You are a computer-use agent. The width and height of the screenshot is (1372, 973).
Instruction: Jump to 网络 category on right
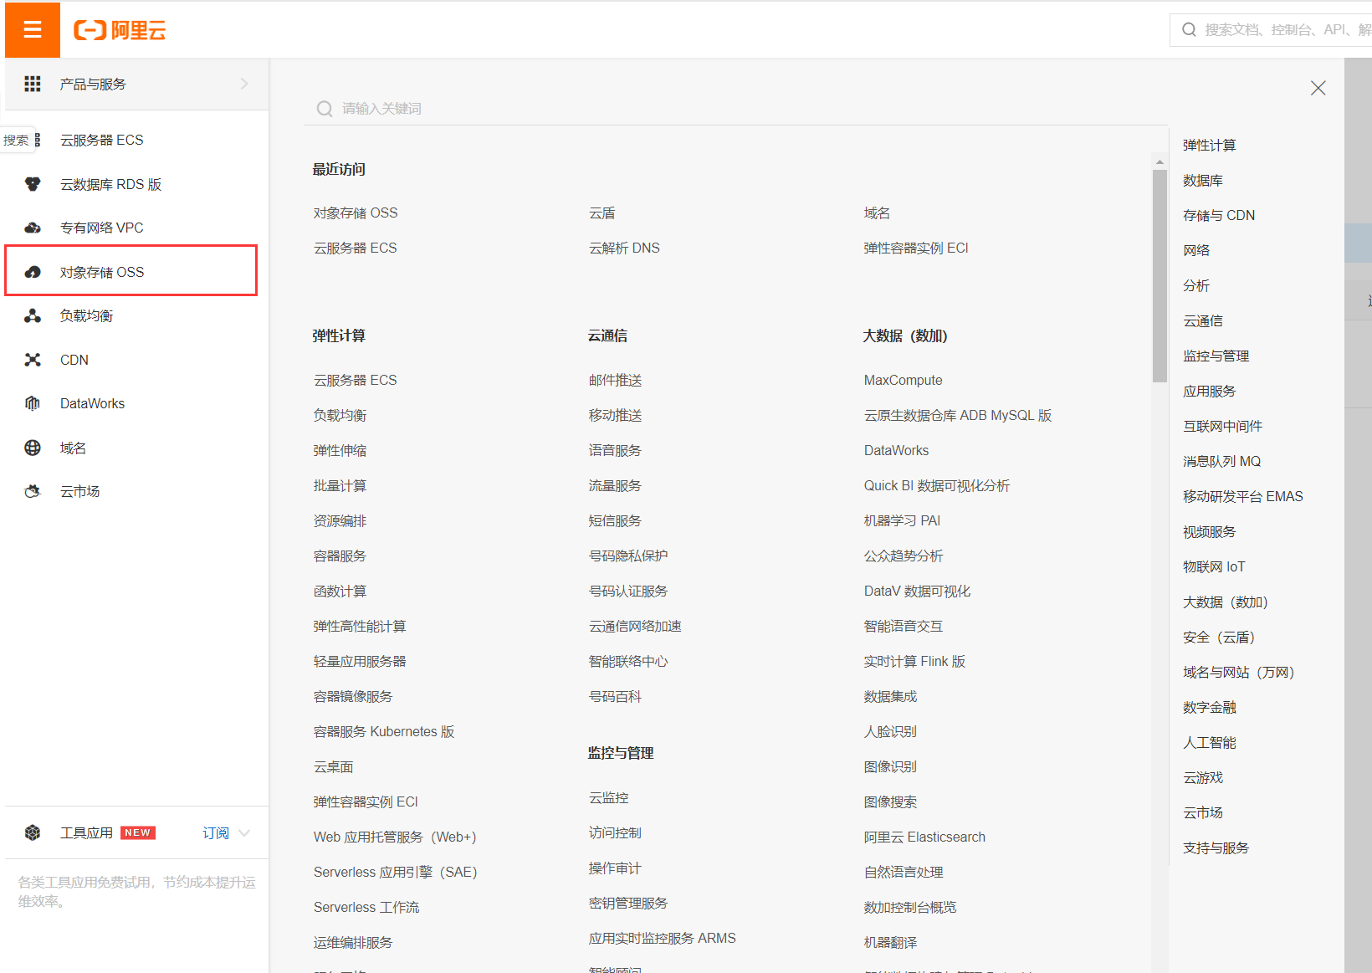1195,250
